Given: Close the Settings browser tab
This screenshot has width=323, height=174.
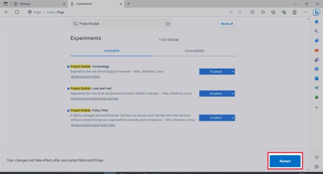Looking at the screenshot, I should point(64,4).
